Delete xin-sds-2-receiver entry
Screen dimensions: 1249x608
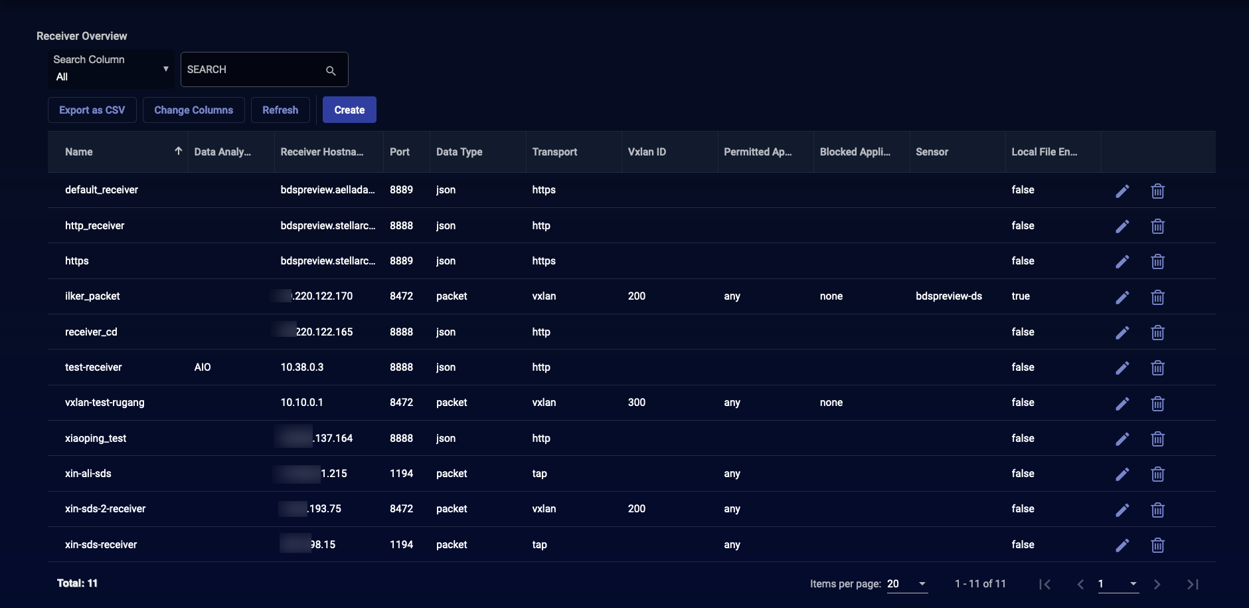(1157, 510)
